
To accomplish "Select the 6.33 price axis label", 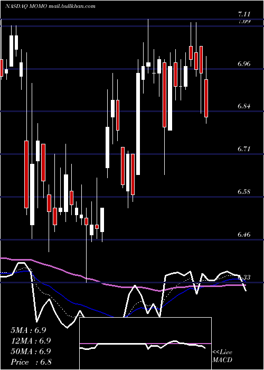I will 244,277.
